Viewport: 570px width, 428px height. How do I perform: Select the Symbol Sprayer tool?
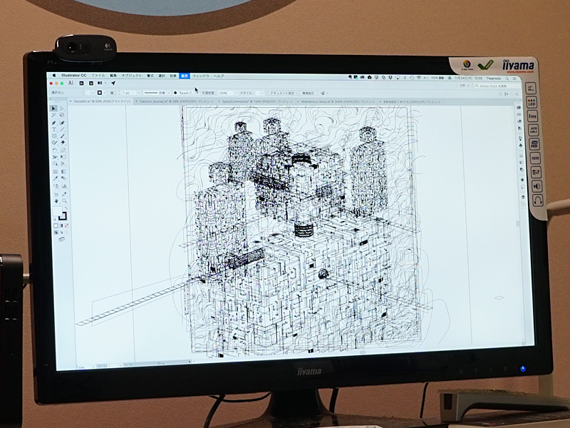coord(56,186)
